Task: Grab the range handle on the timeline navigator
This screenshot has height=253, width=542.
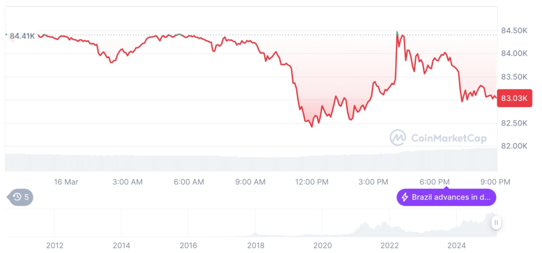Action: tap(497, 223)
